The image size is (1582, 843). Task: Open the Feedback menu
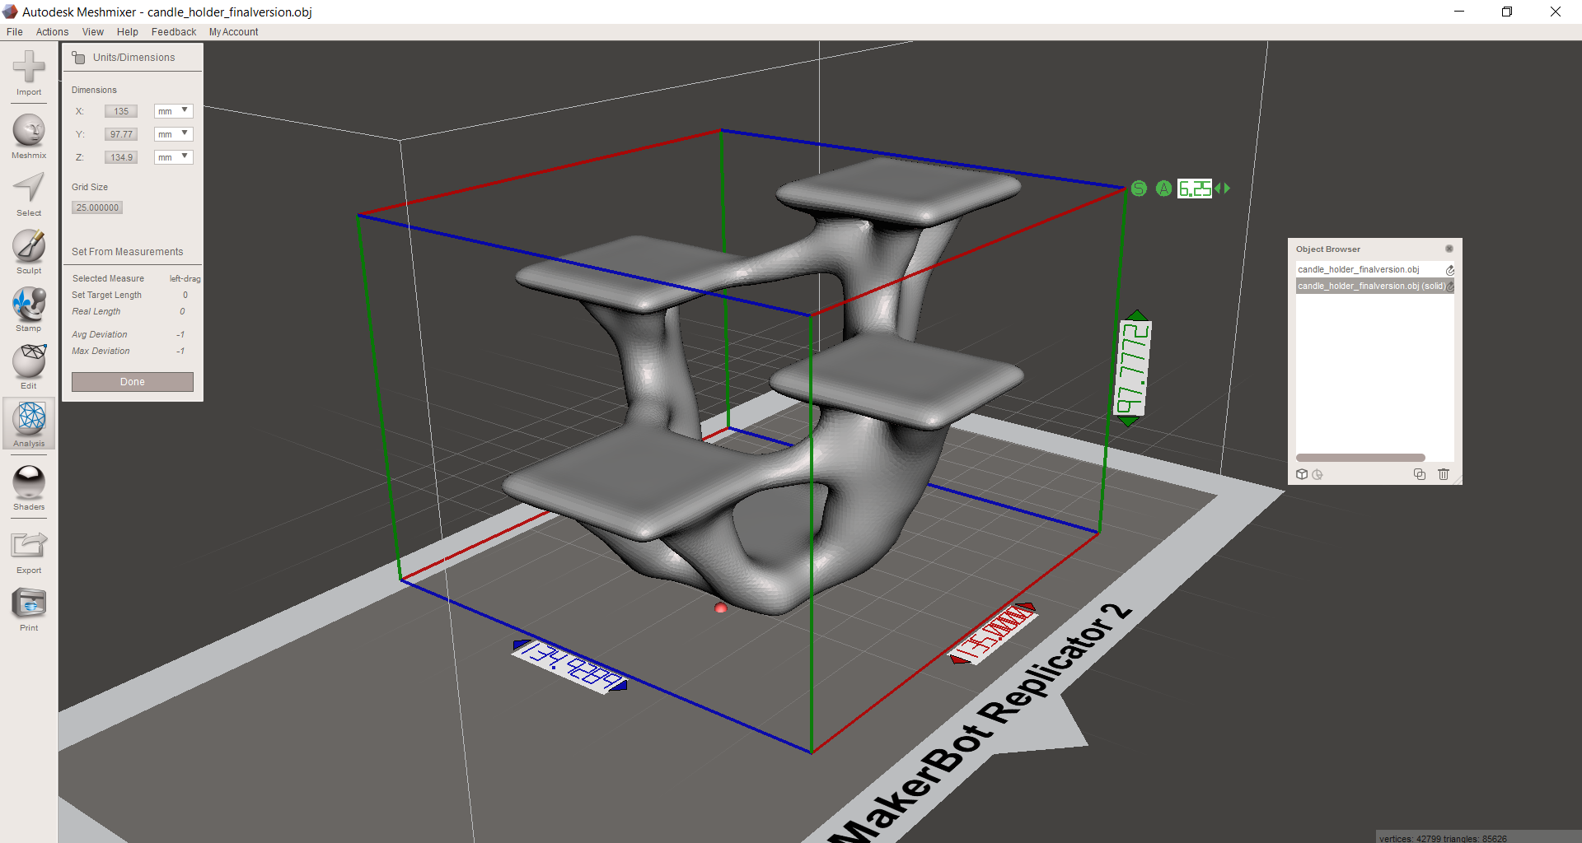[174, 32]
